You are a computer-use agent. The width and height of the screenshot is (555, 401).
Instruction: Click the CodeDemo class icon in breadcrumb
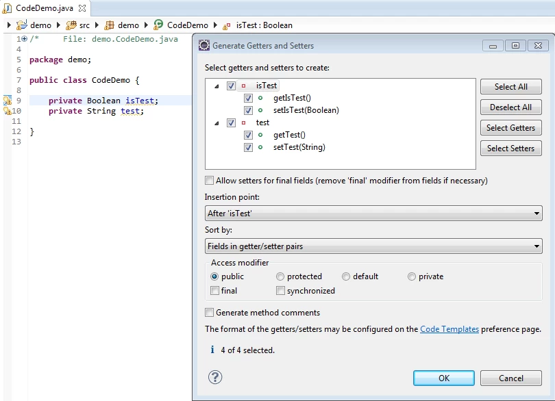(158, 25)
